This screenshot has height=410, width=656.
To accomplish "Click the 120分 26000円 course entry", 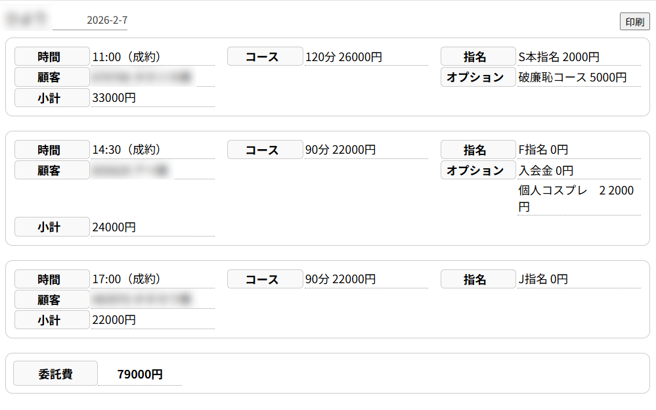I will (x=343, y=57).
